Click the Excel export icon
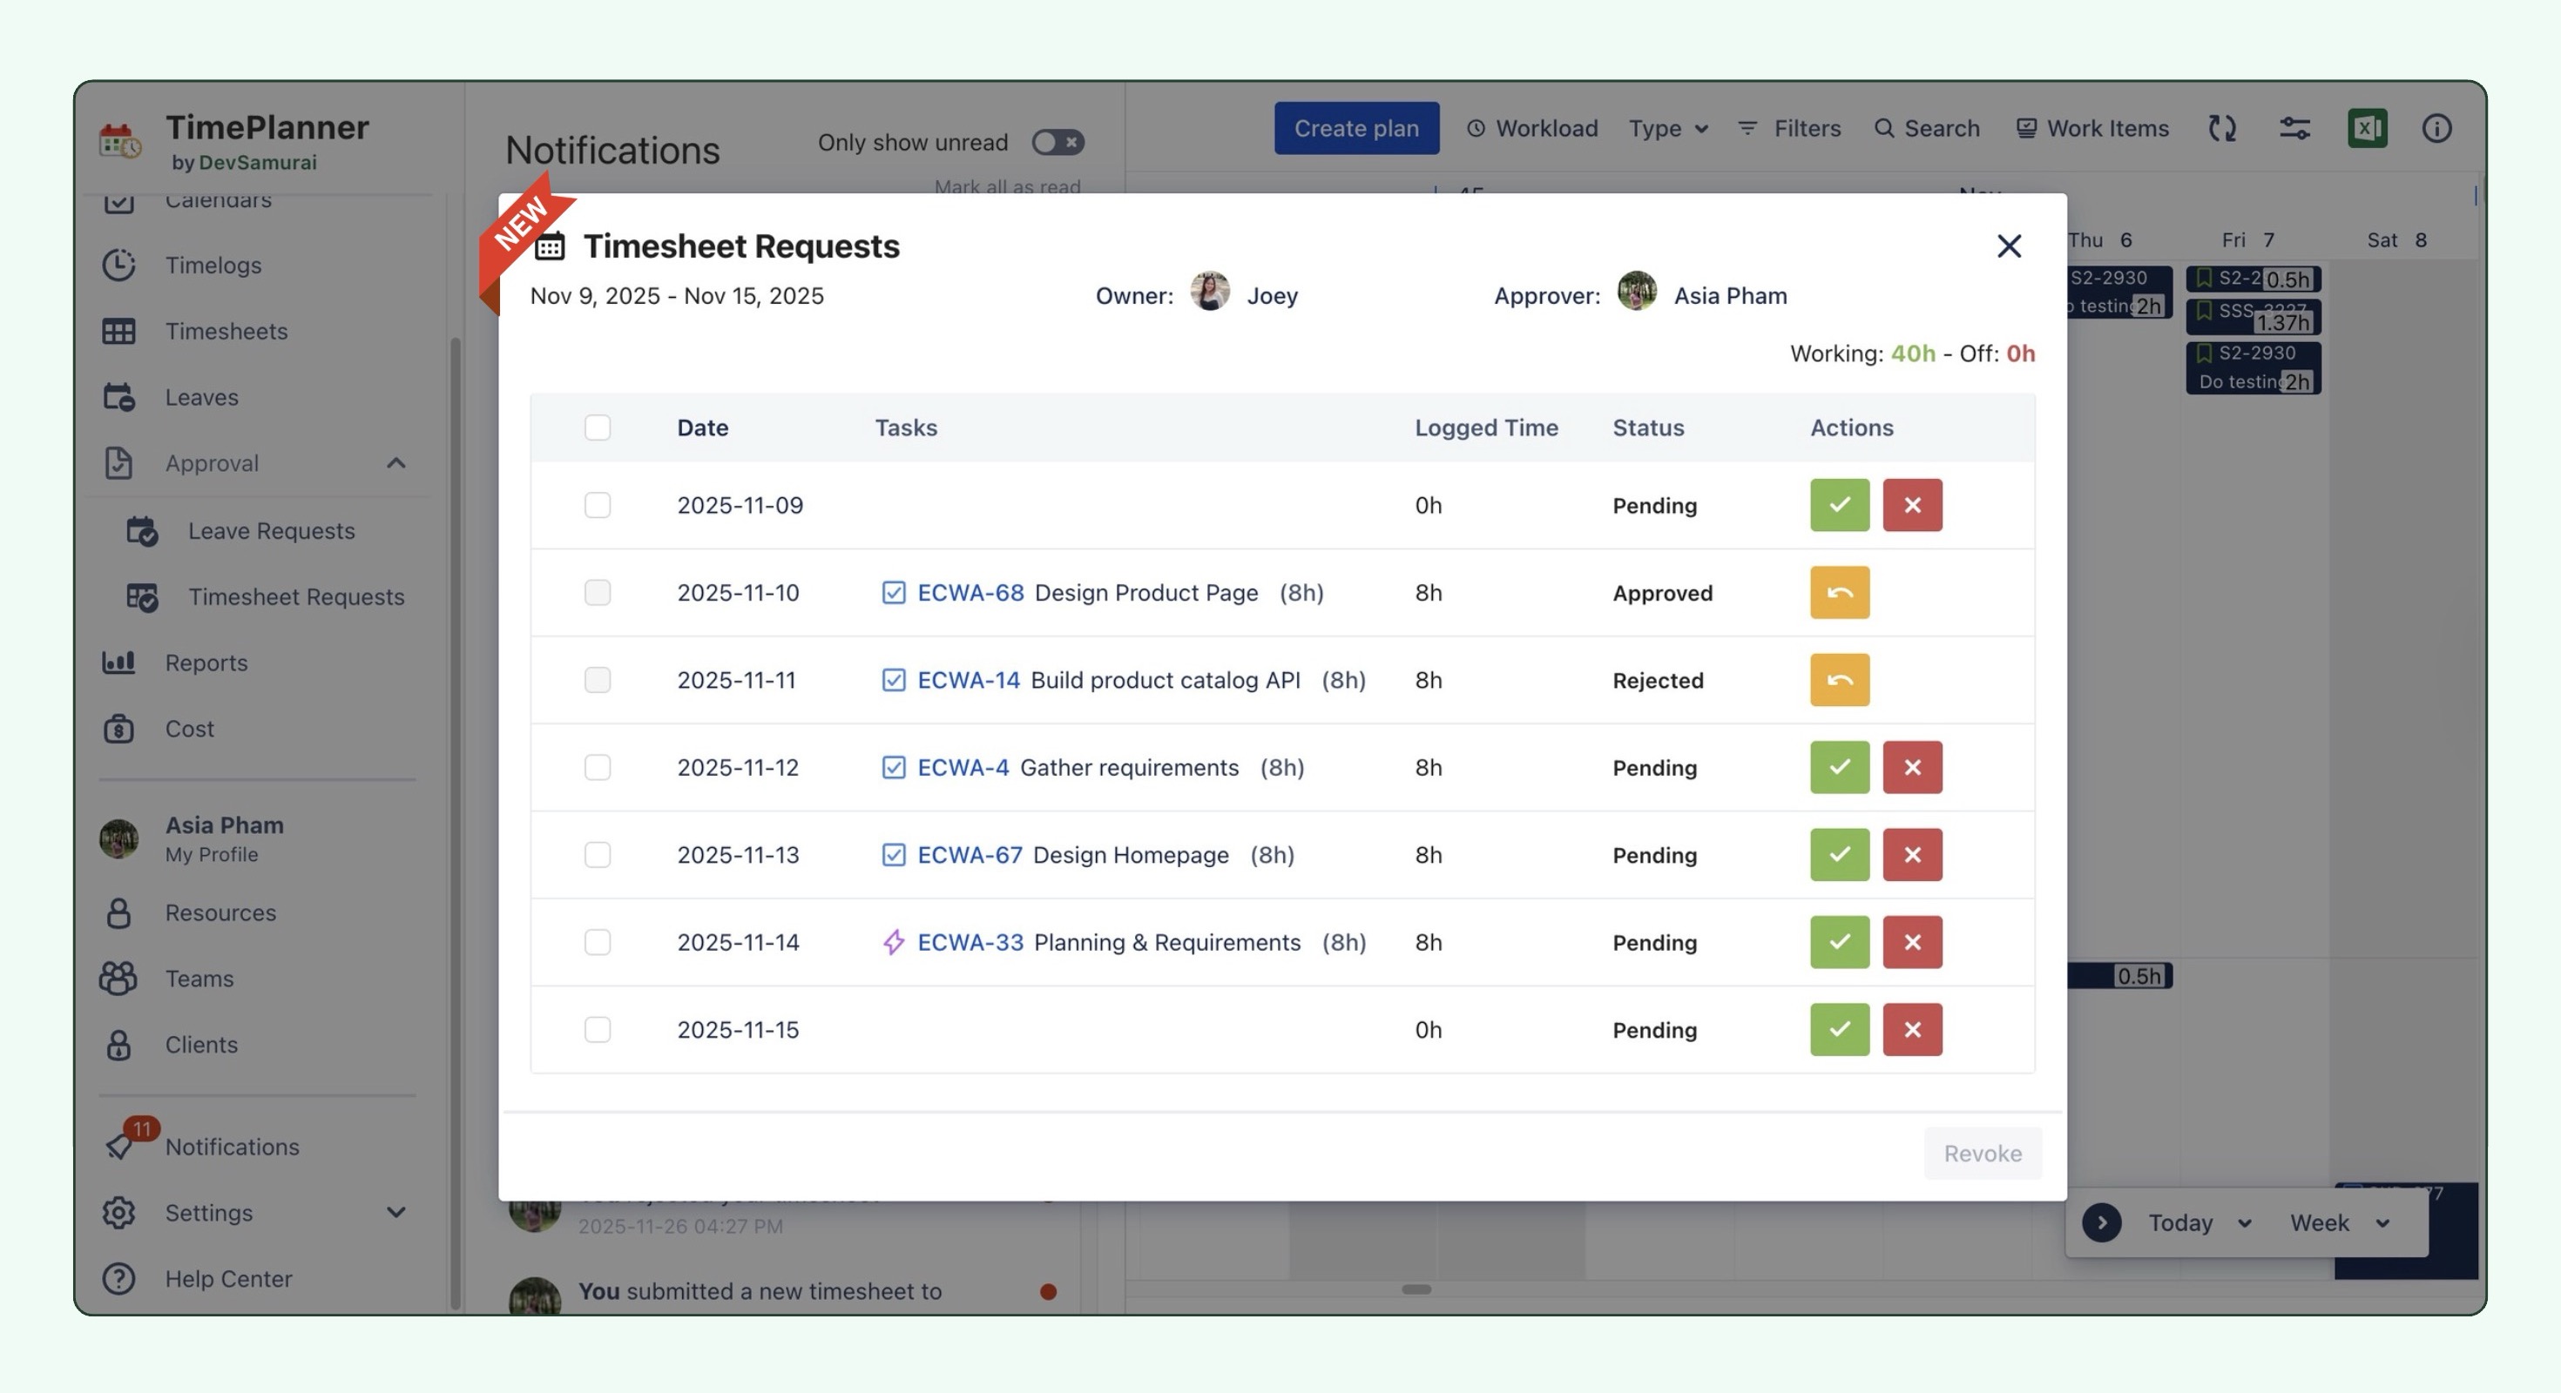 [x=2365, y=128]
